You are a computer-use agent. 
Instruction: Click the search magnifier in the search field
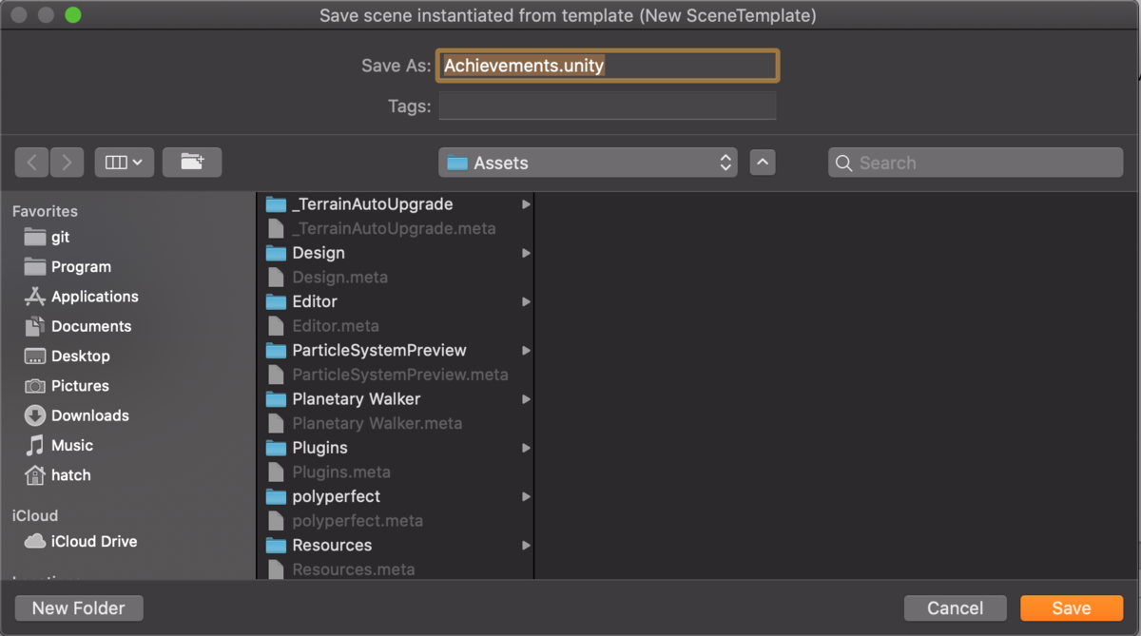pos(842,163)
